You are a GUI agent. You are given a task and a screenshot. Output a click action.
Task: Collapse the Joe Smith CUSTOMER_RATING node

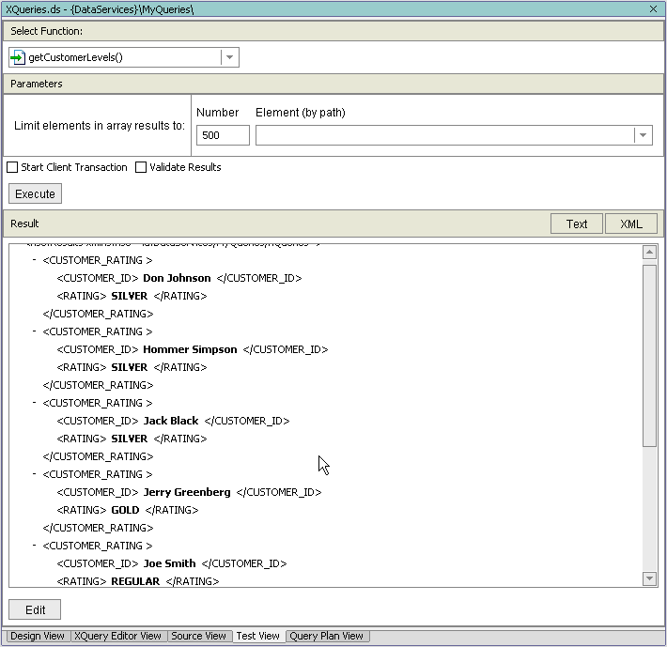coord(35,545)
